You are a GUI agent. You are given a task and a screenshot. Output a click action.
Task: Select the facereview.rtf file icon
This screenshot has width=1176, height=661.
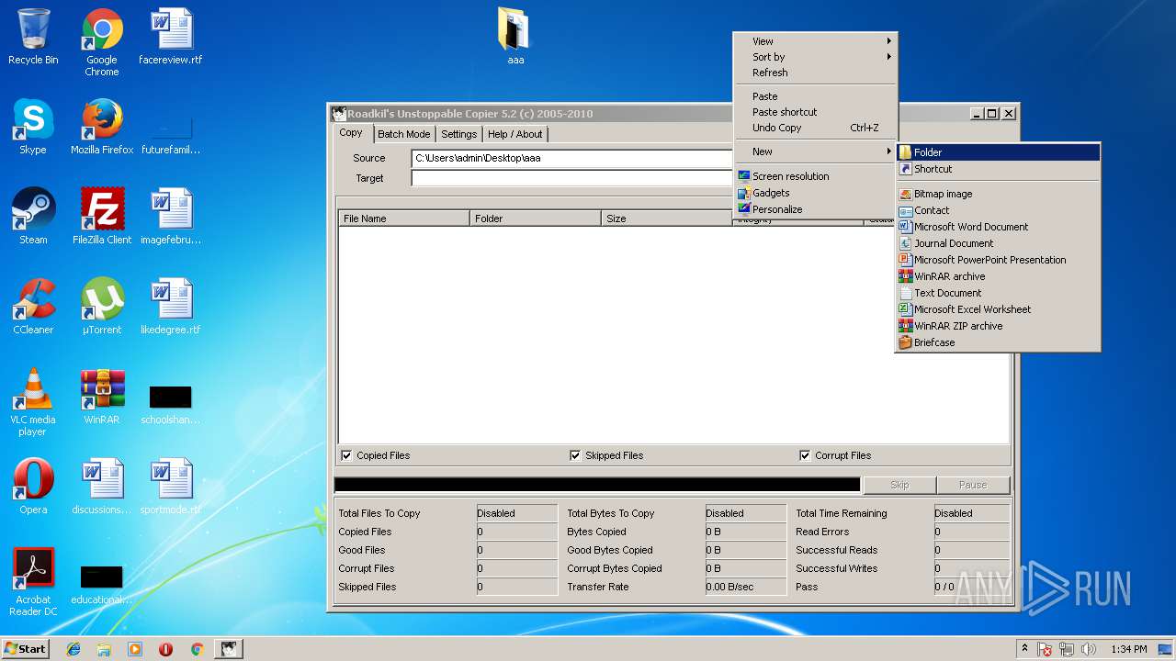tap(171, 37)
